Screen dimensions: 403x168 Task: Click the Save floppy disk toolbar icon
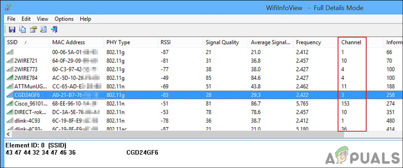(x=12, y=29)
